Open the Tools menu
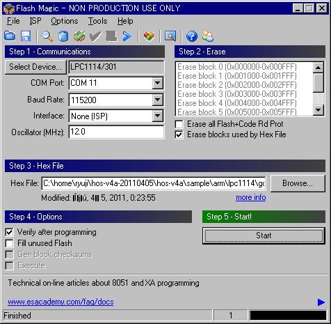The image size is (331, 324). (x=97, y=21)
